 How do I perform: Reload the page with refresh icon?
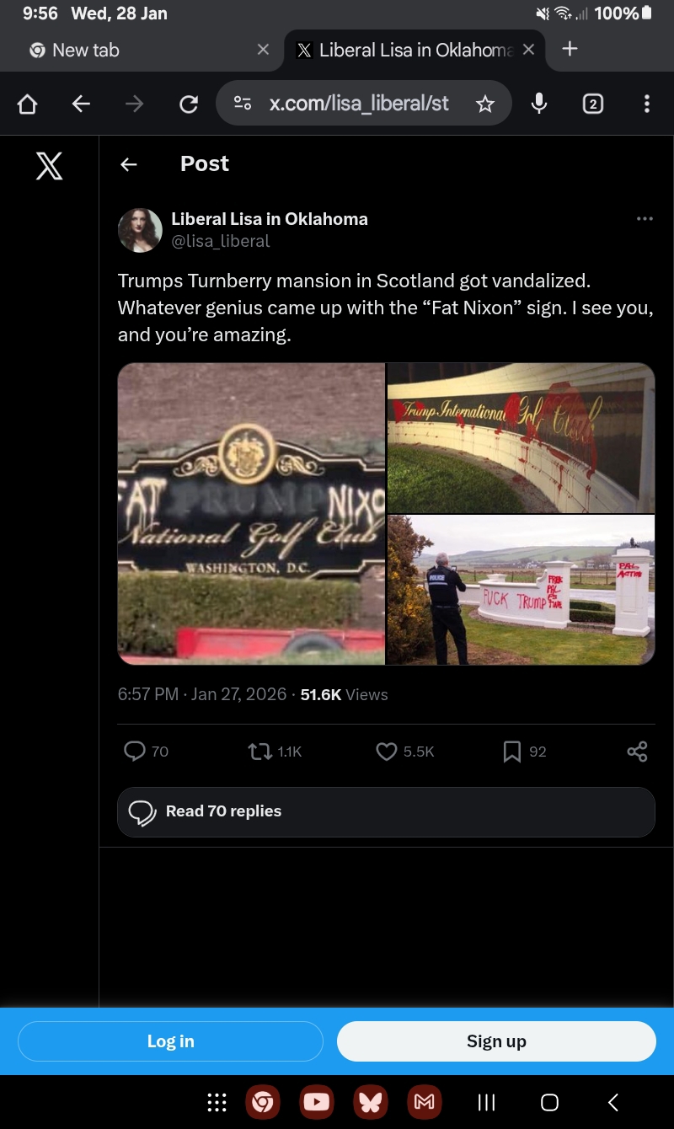click(189, 104)
